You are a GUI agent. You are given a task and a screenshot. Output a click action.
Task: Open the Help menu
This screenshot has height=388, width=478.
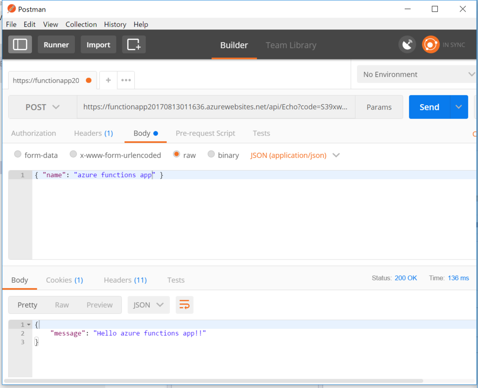point(141,24)
